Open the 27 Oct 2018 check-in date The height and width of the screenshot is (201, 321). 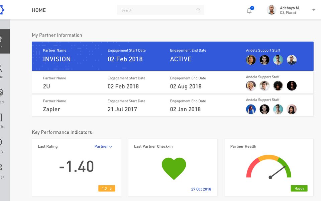point(201,189)
